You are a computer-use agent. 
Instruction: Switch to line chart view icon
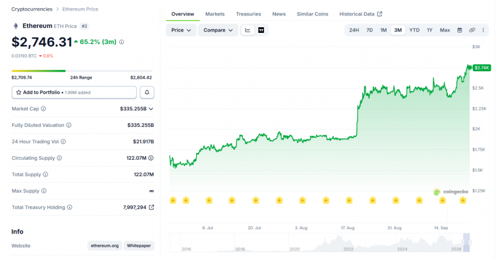point(247,30)
